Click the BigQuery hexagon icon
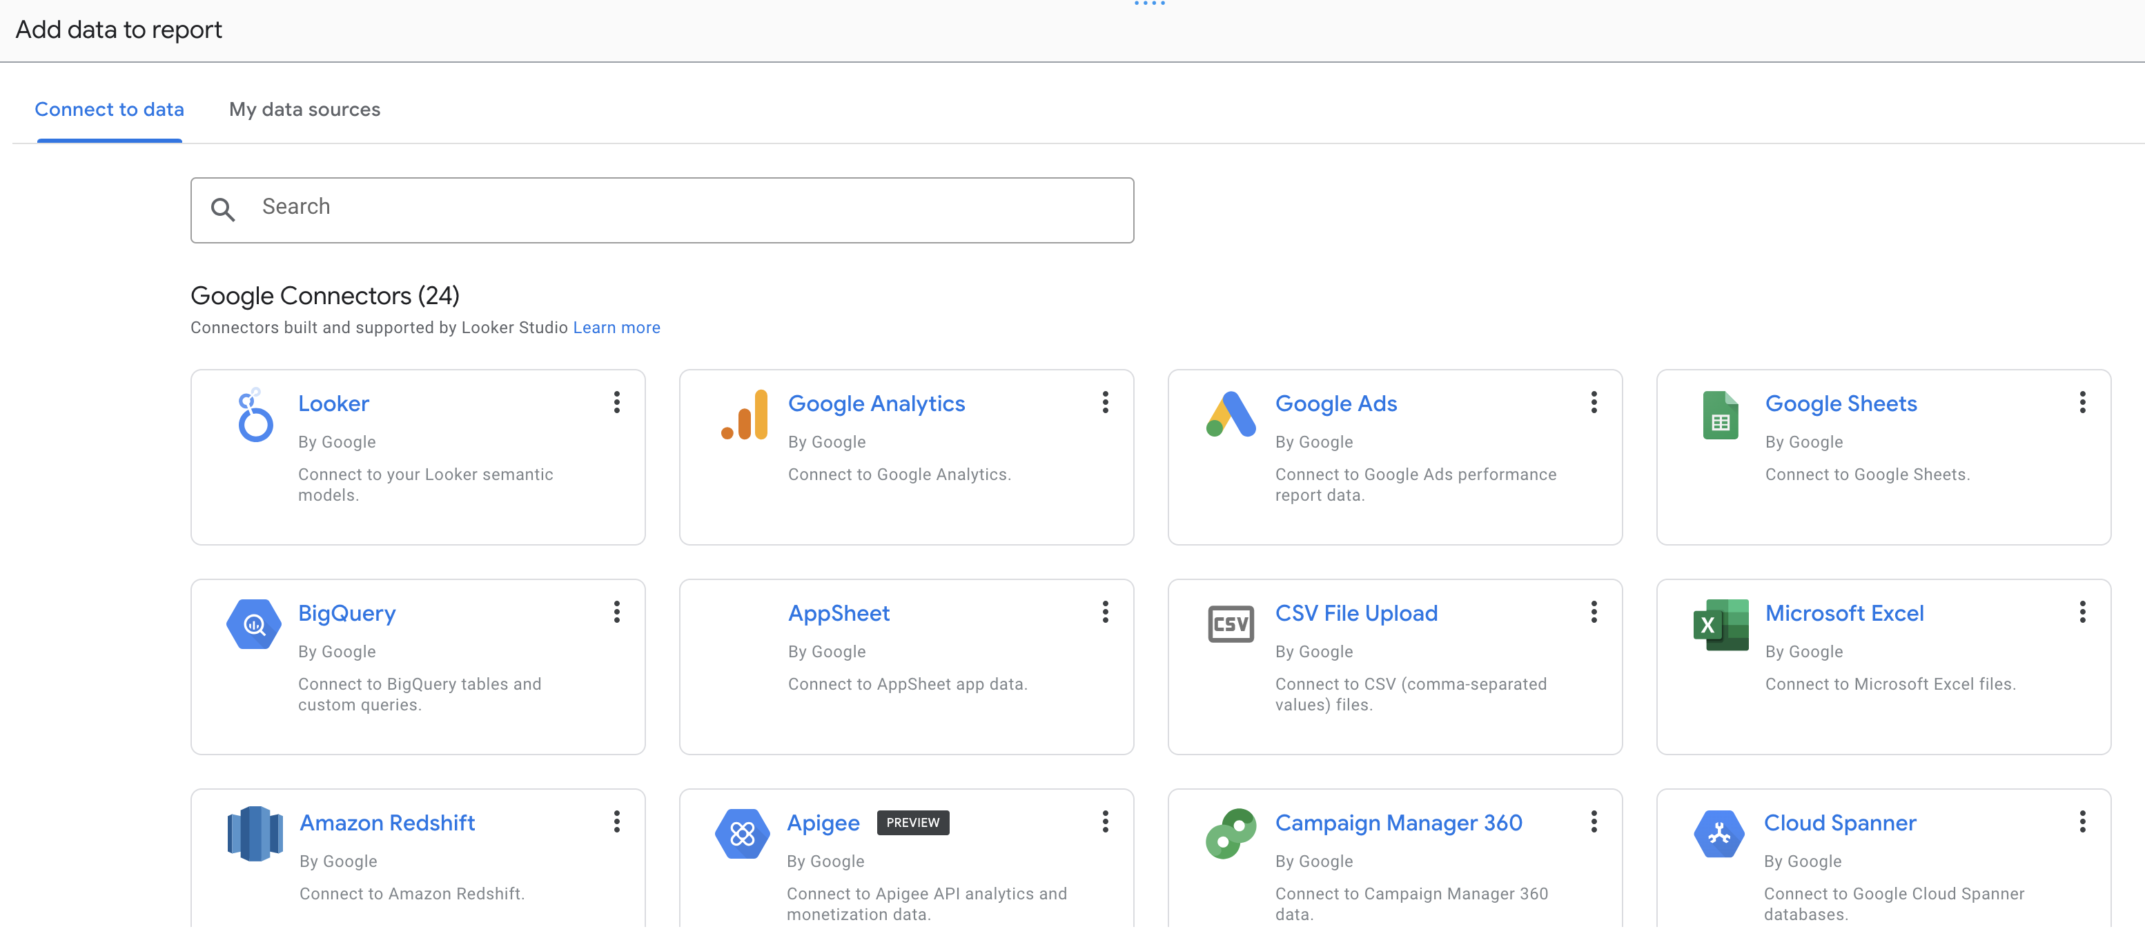Viewport: 2145px width, 938px height. point(254,624)
